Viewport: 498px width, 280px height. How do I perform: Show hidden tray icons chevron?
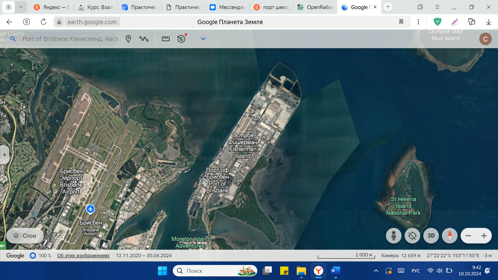tap(376, 271)
